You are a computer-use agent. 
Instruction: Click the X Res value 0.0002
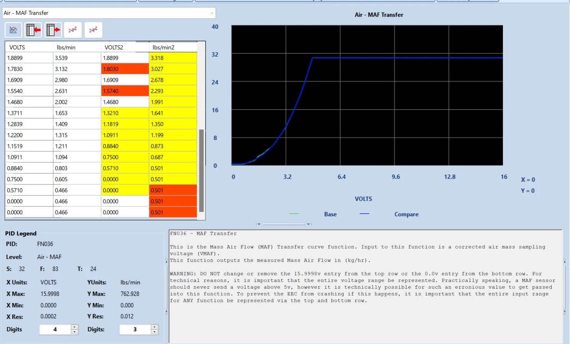[x=48, y=316]
